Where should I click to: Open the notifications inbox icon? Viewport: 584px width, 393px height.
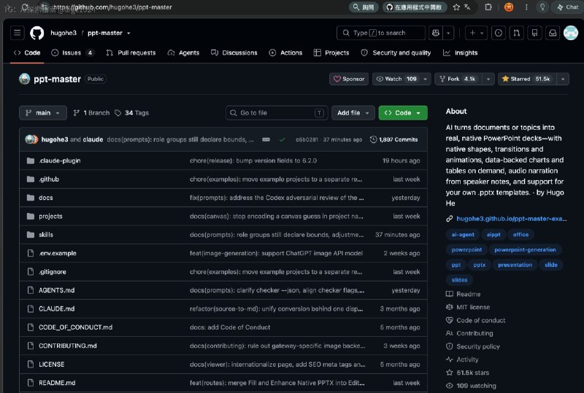(x=553, y=33)
